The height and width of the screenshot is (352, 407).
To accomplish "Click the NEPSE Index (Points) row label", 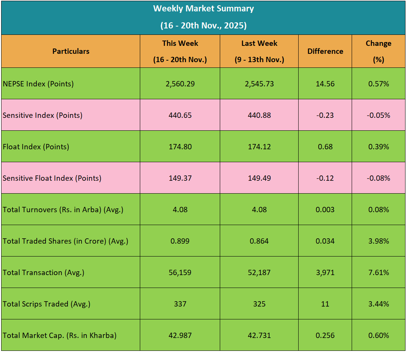I will (x=38, y=84).
